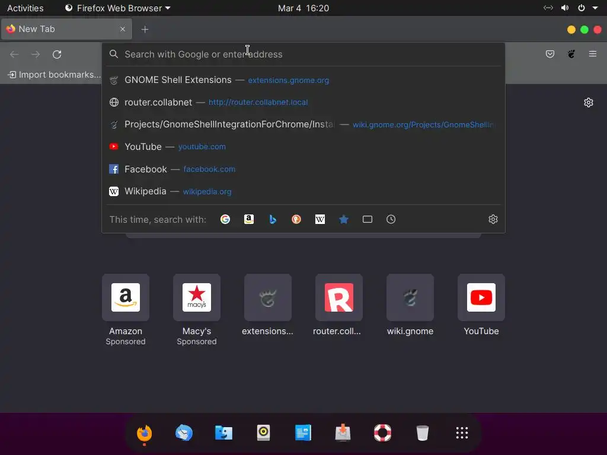Select the YouTube suggestion row

pyautogui.click(x=303, y=147)
